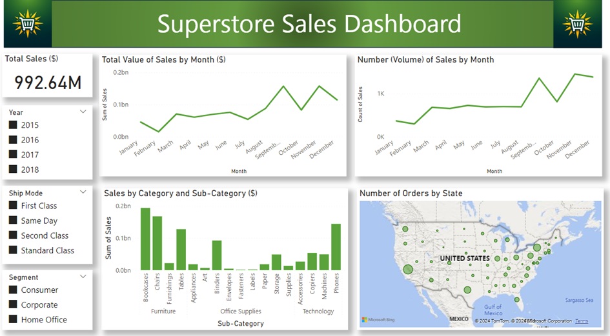Collapse the Ship Mode slicer chevron

point(83,192)
